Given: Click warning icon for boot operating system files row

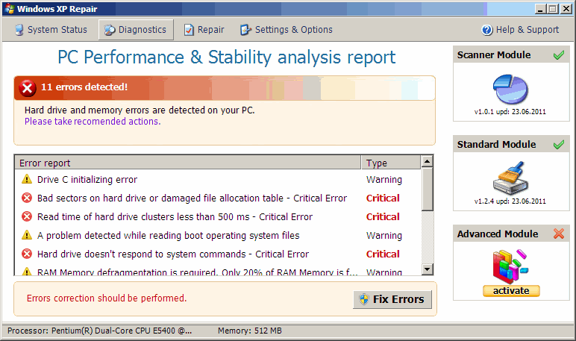Looking at the screenshot, I should tap(27, 235).
